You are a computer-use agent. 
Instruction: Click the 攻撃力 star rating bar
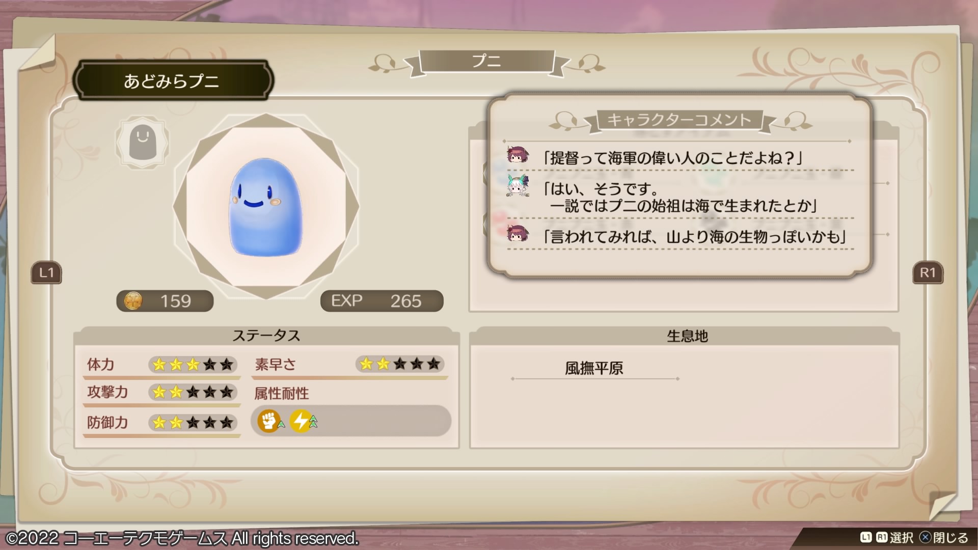pos(193,392)
